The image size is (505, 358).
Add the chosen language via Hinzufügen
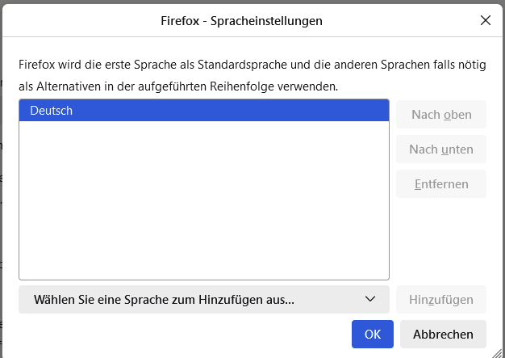(441, 299)
